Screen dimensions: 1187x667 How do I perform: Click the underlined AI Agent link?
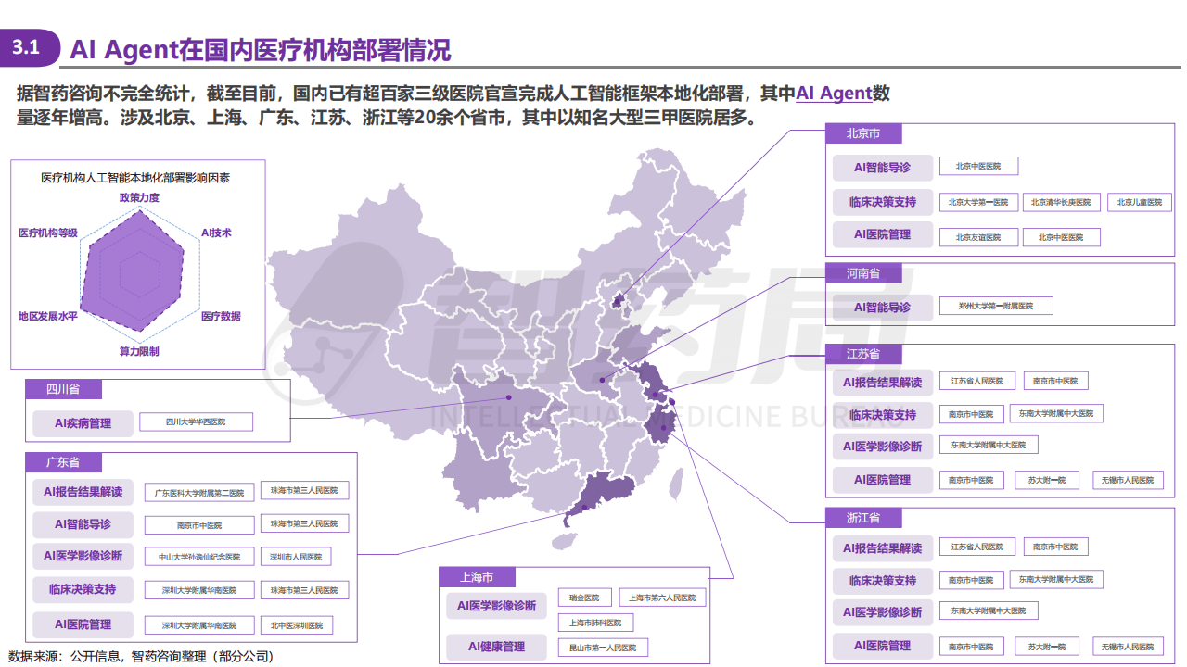tap(834, 94)
